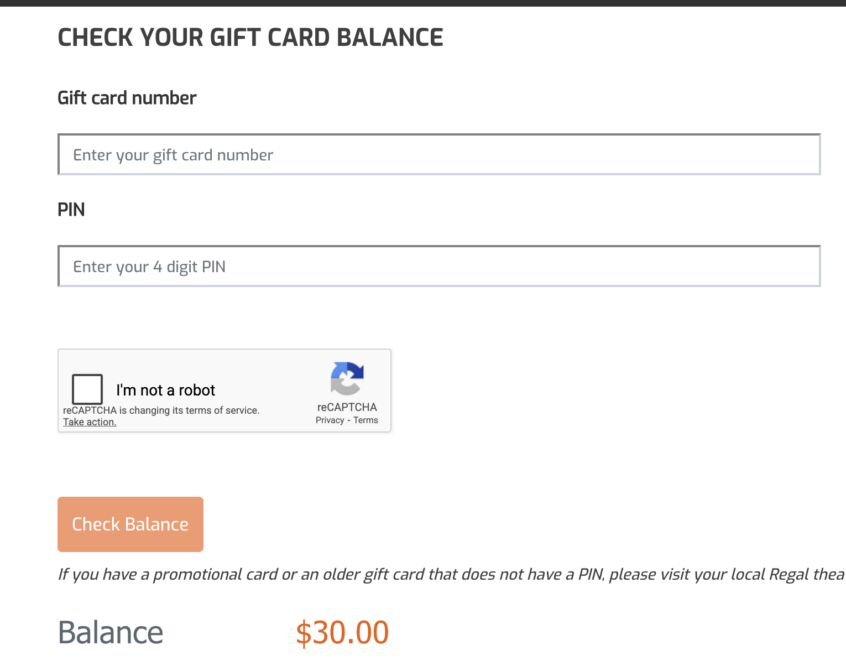Click the "Gift card number" label
The height and width of the screenshot is (666, 846).
(127, 98)
